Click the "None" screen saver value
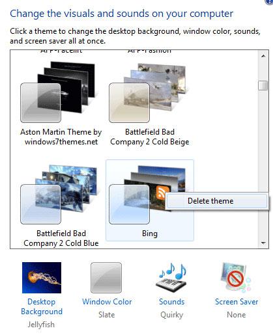 click(237, 315)
